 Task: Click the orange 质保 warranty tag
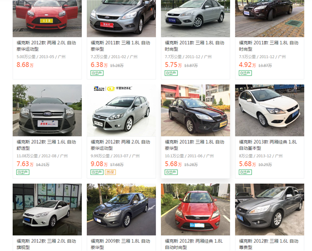110,172
